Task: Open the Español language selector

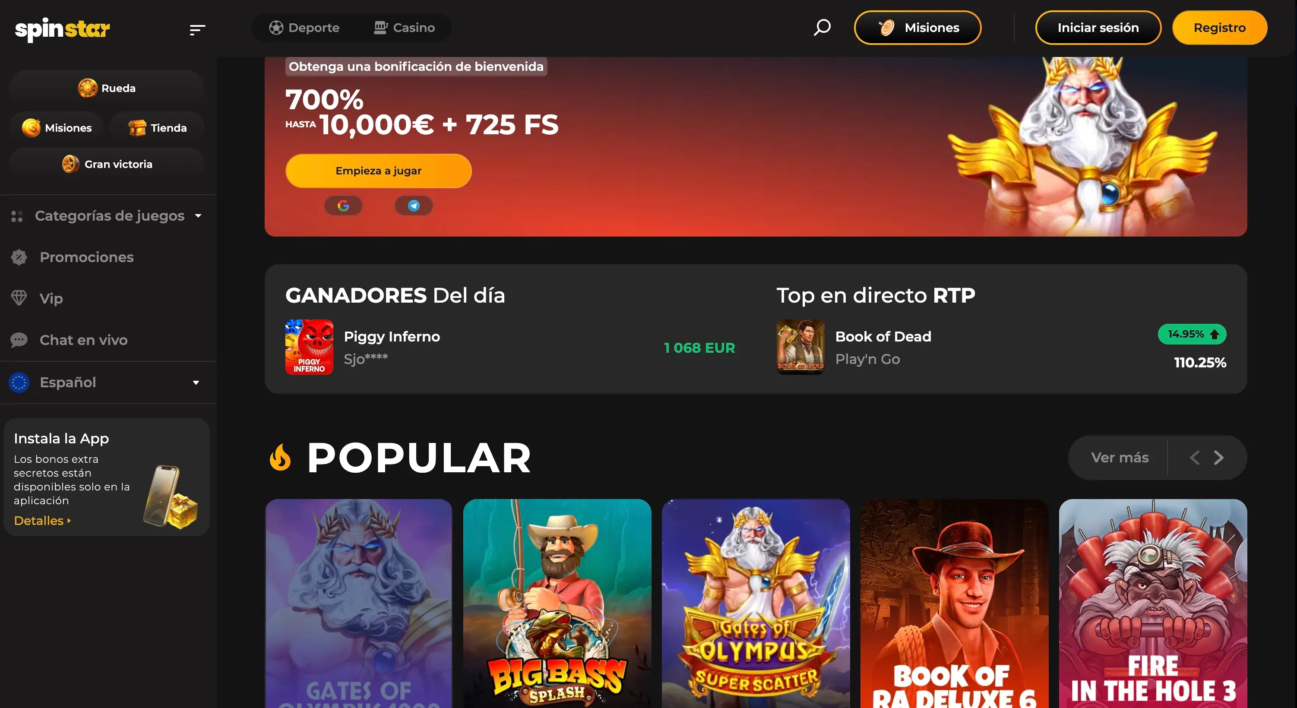Action: (x=105, y=382)
